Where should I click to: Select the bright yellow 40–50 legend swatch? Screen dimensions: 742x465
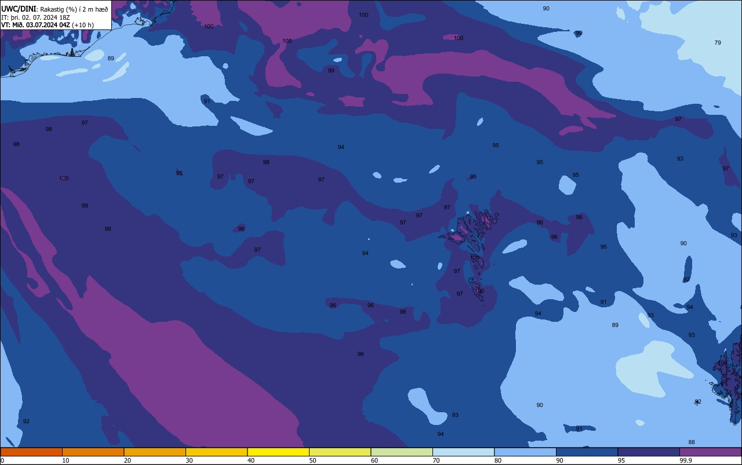click(278, 452)
